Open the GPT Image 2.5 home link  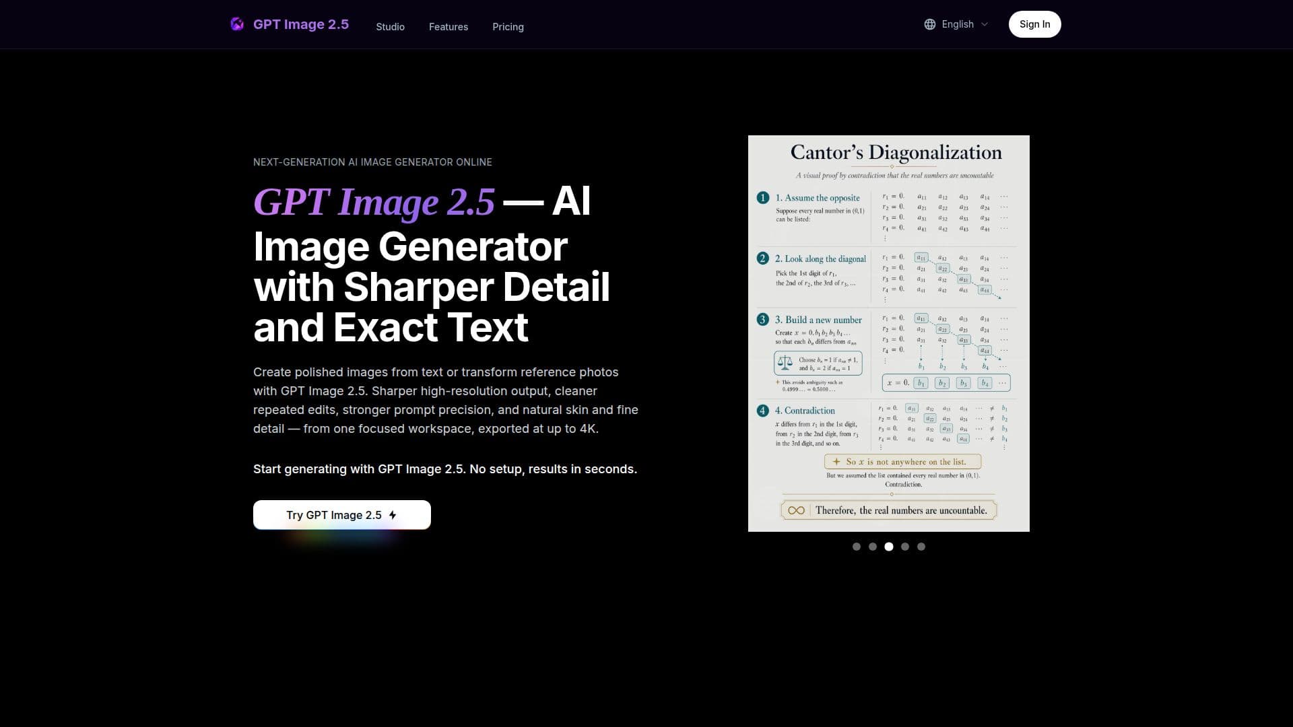(x=290, y=24)
